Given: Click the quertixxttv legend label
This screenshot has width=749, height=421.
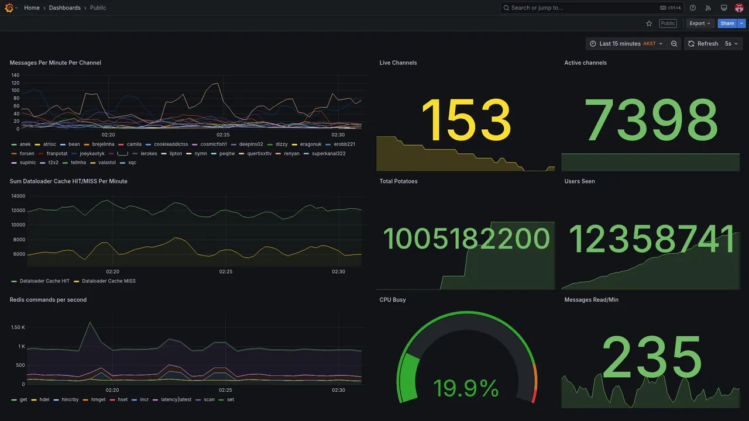Looking at the screenshot, I should click(x=259, y=153).
